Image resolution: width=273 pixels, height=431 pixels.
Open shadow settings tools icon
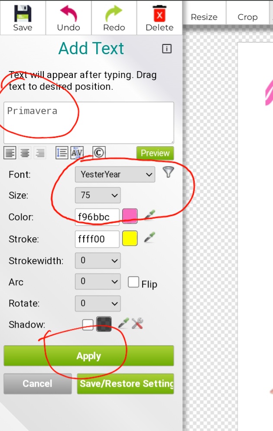(x=137, y=323)
